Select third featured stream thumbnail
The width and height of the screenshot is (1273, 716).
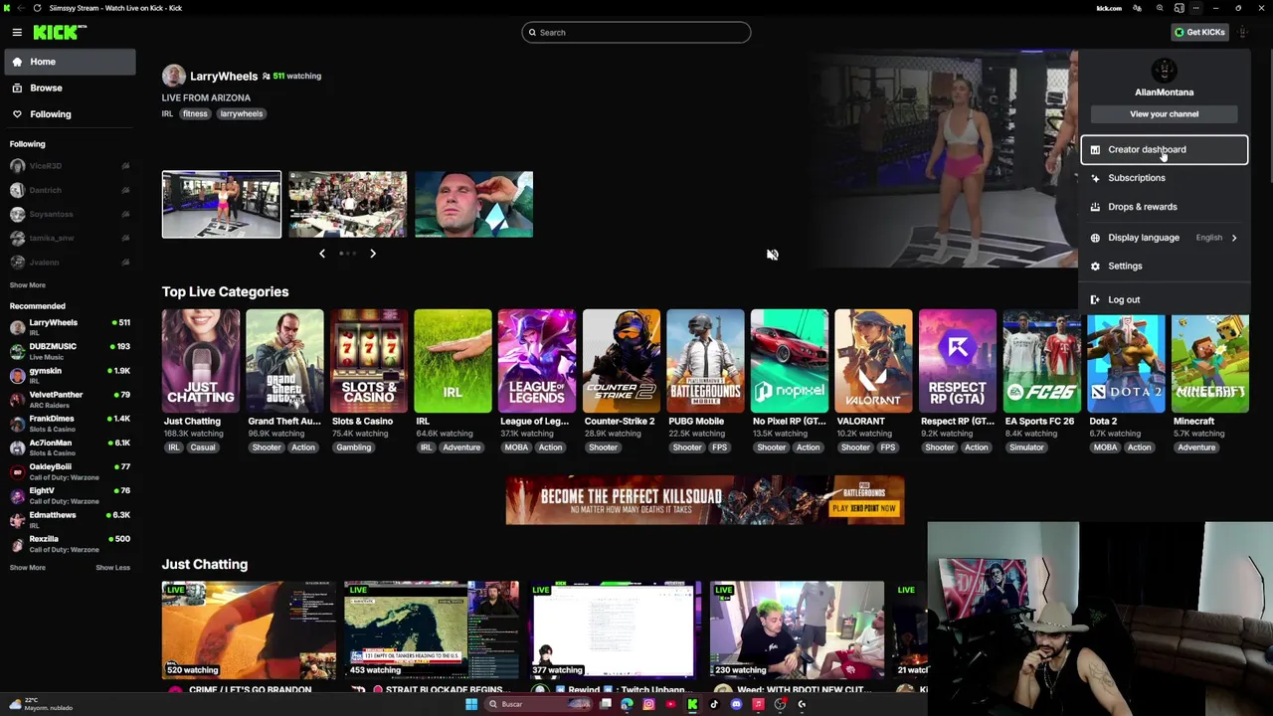tap(473, 205)
